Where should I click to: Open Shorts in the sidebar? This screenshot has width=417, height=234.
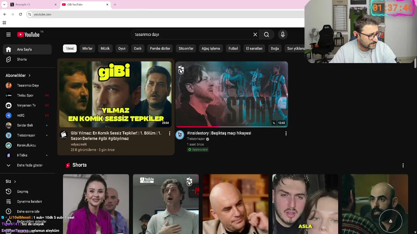pyautogui.click(x=27, y=59)
